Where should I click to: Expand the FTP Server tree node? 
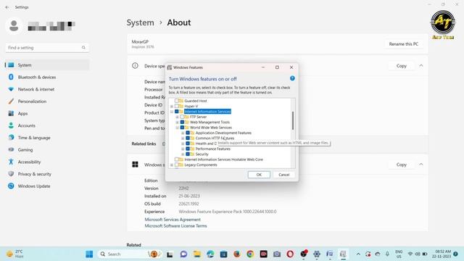tap(177, 117)
